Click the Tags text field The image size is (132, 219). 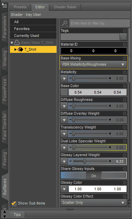[x=90, y=37]
